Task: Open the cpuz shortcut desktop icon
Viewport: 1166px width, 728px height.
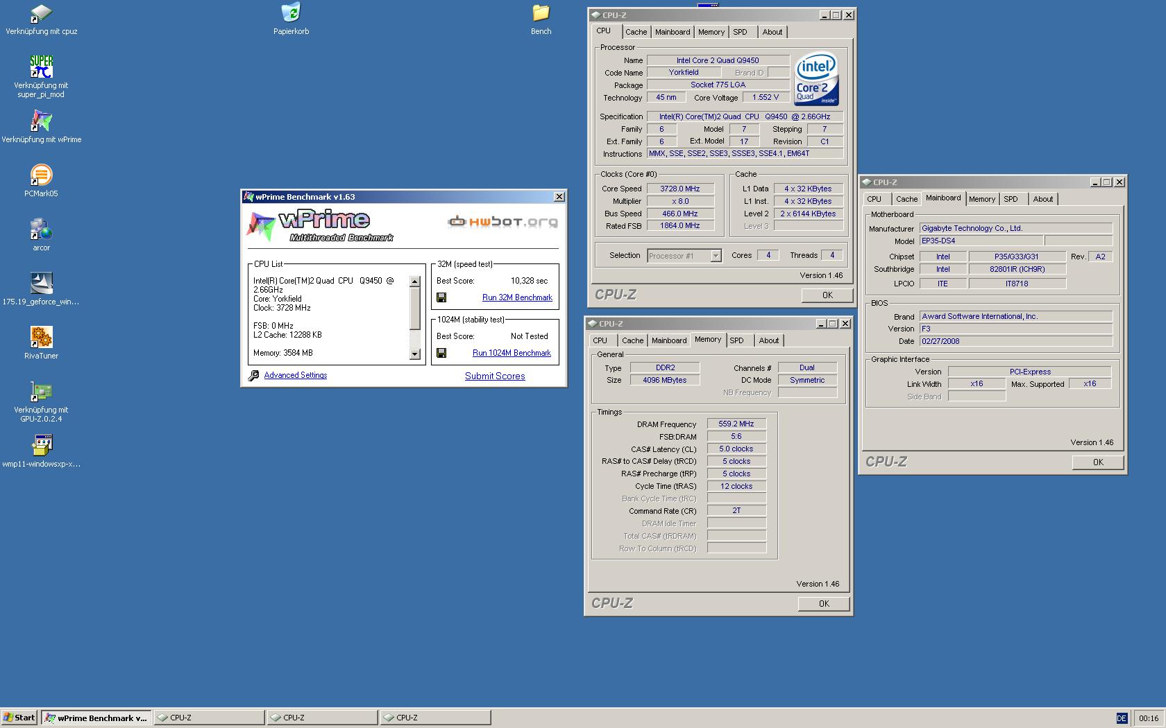Action: pos(41,19)
